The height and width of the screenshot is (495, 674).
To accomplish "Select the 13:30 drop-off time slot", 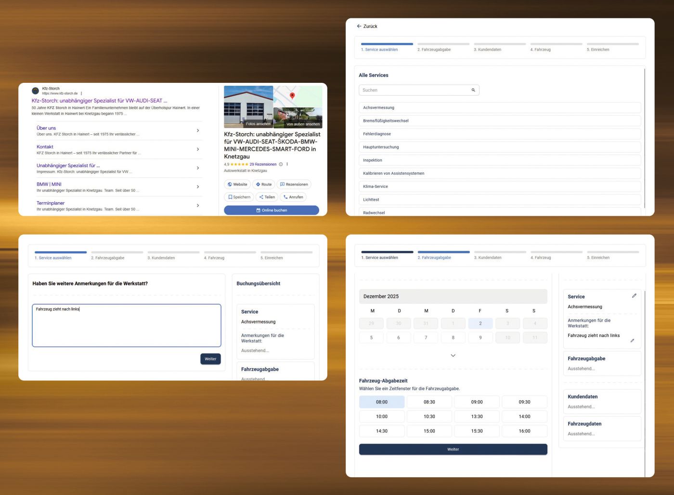I will pos(477,417).
